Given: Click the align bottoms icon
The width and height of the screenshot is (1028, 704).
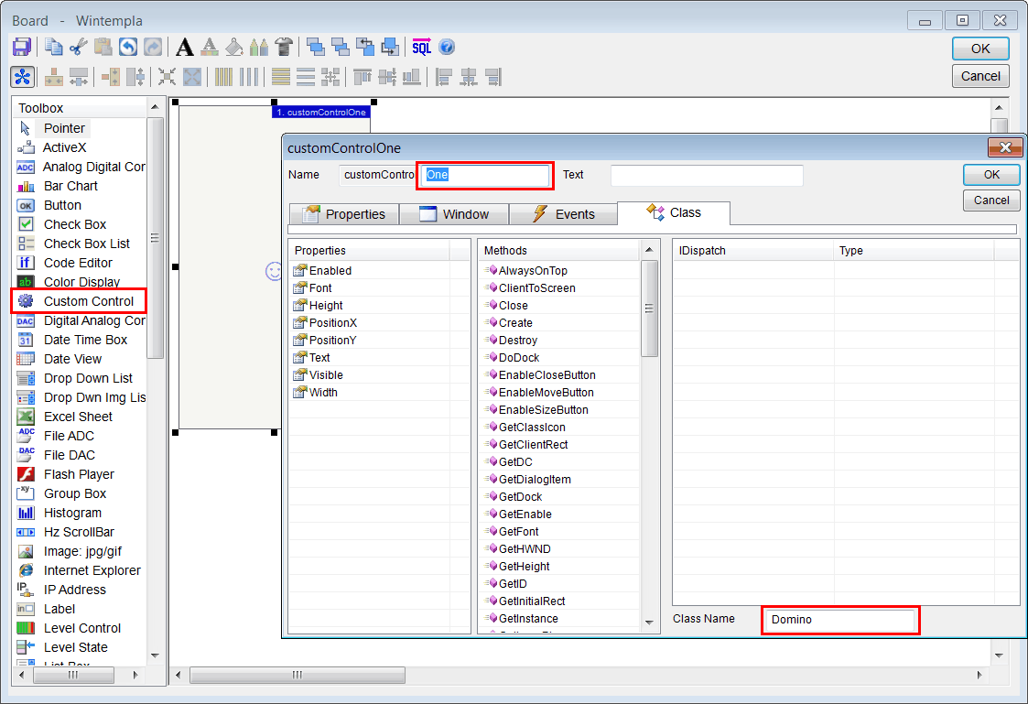Looking at the screenshot, I should 412,77.
